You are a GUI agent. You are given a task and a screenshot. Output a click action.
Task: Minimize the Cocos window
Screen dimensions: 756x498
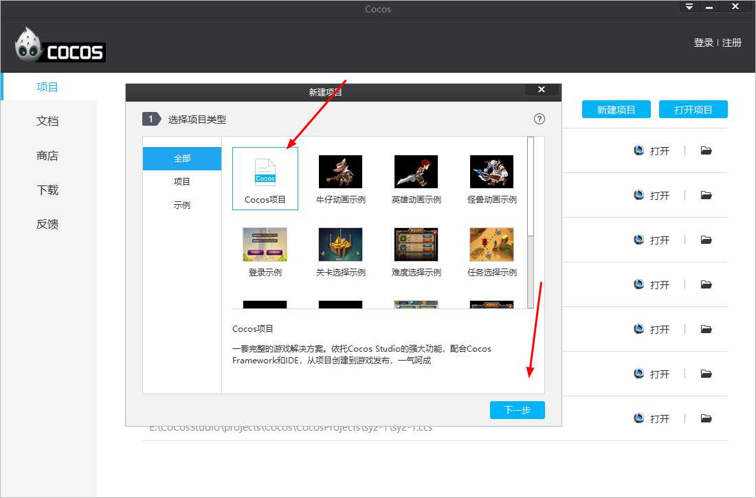click(709, 6)
